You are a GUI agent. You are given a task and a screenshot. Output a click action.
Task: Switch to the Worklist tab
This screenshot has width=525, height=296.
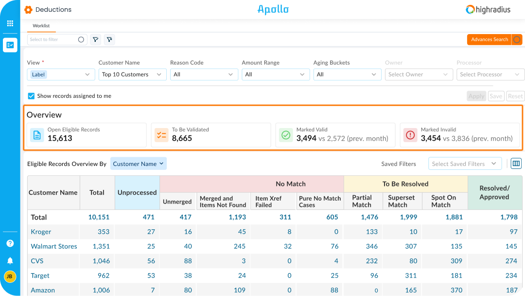click(41, 25)
